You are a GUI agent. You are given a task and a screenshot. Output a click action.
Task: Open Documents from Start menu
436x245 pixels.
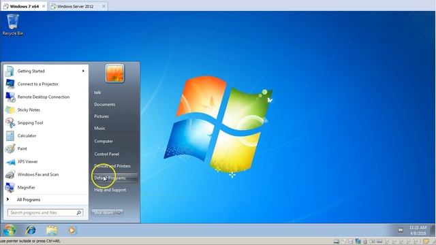pyautogui.click(x=104, y=104)
